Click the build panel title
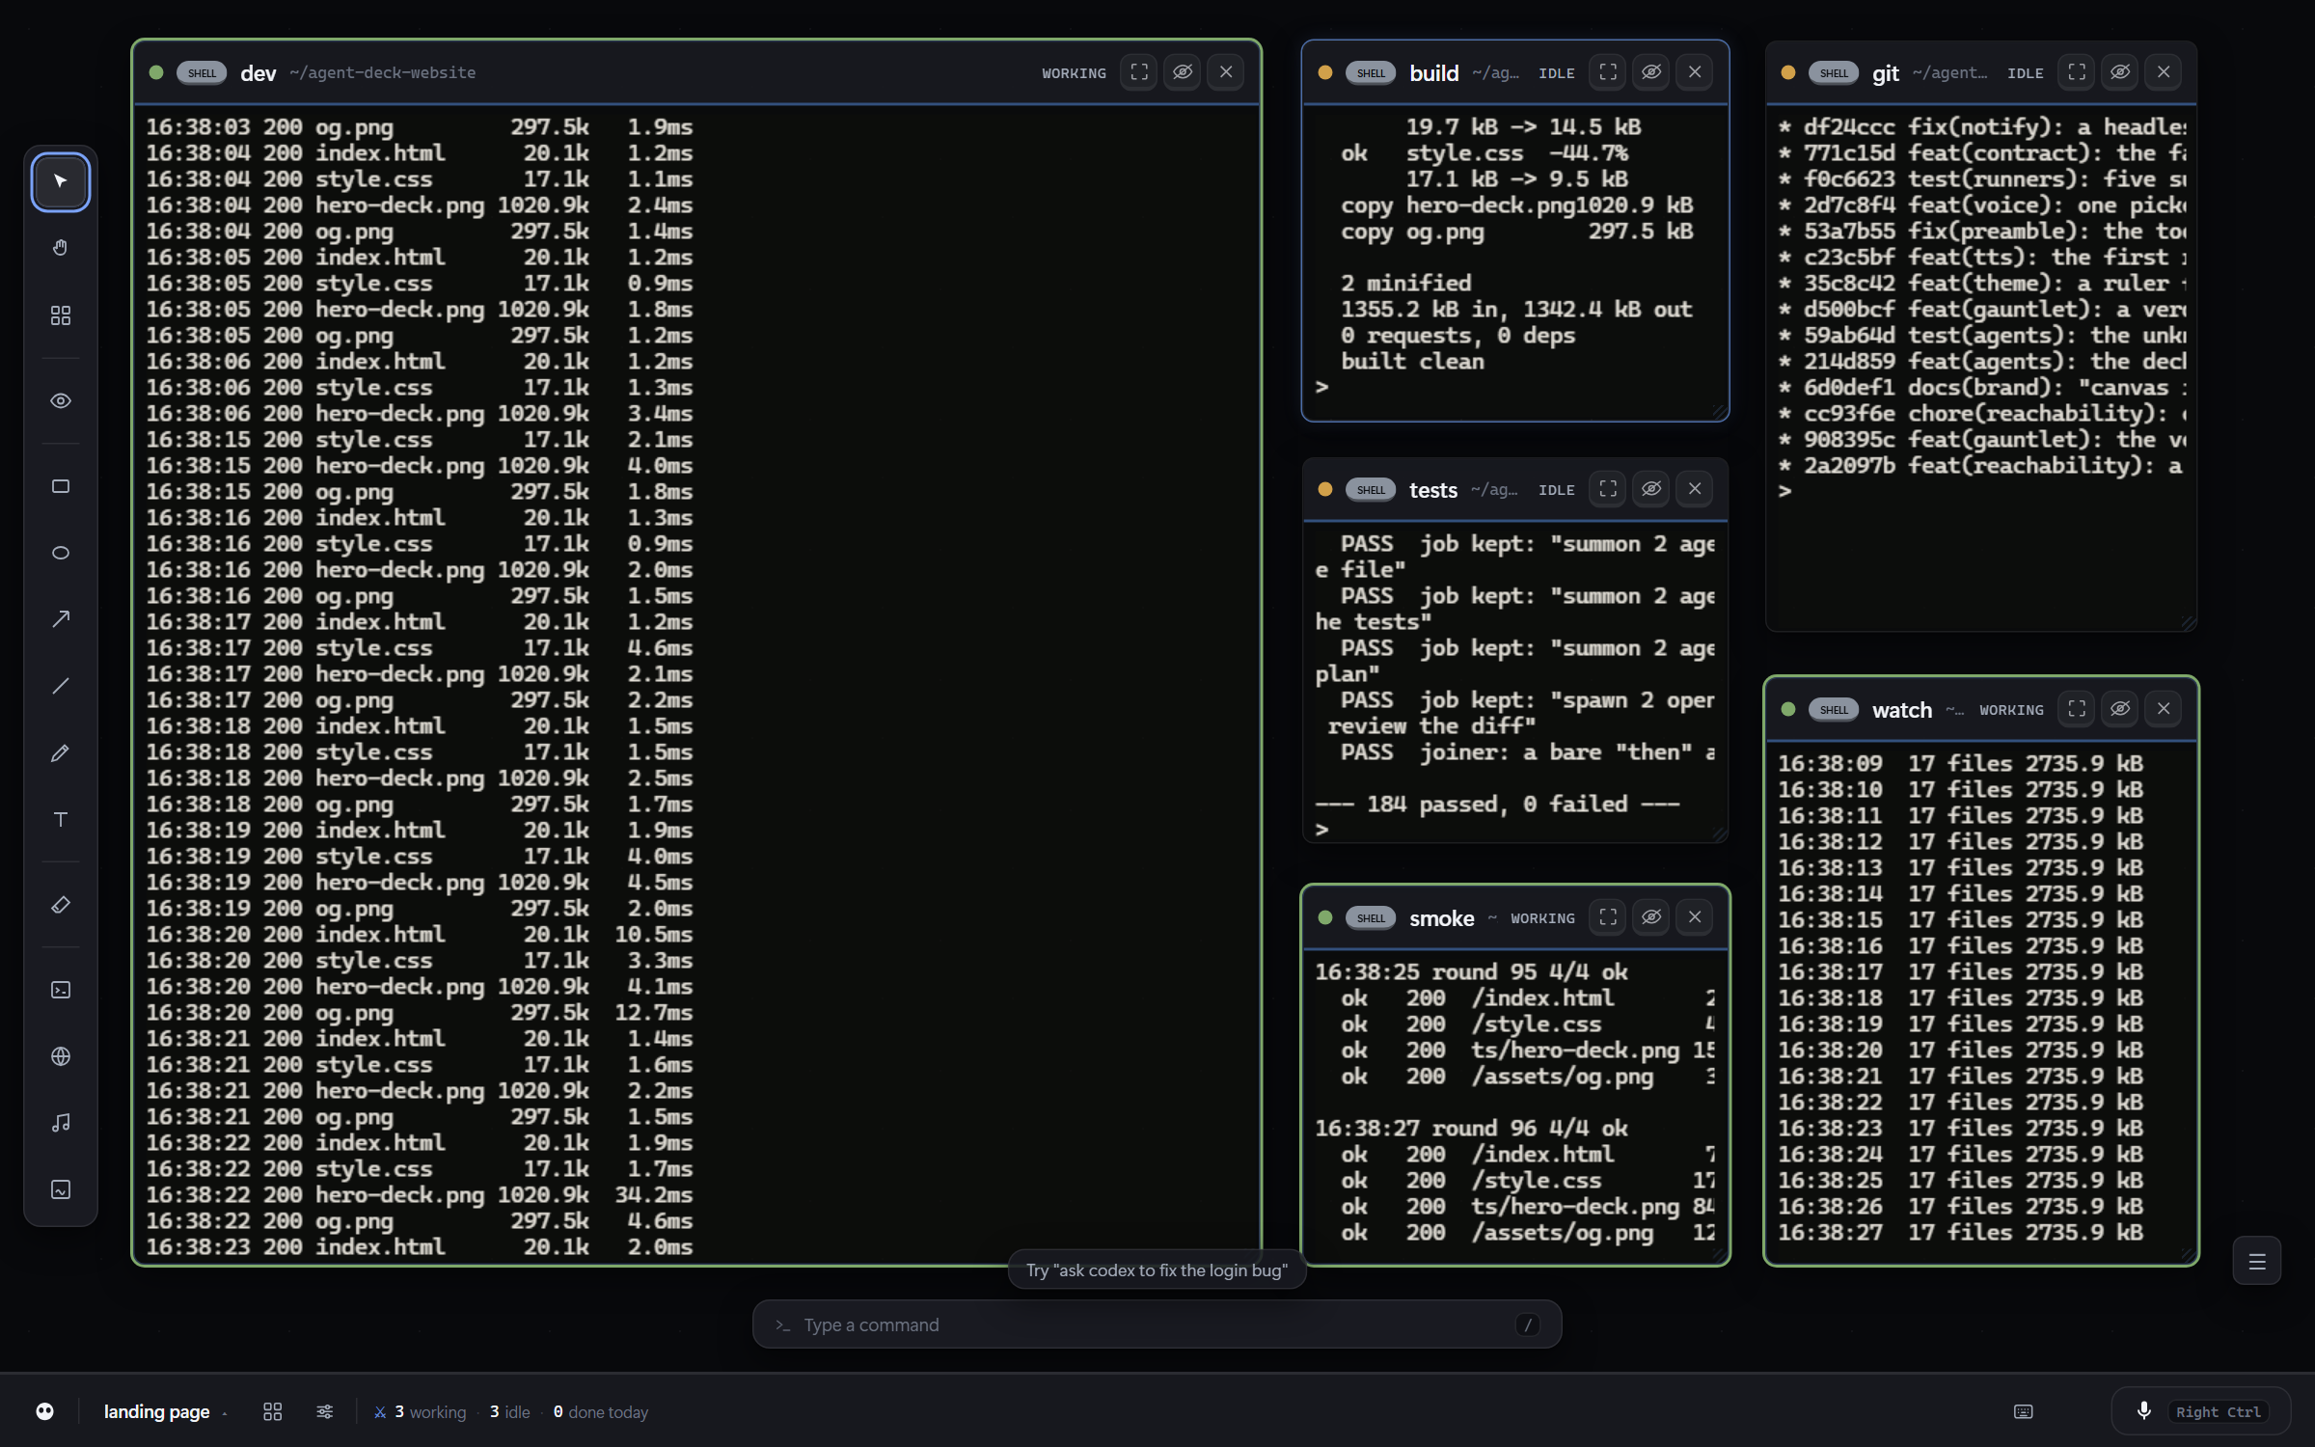 pos(1434,73)
